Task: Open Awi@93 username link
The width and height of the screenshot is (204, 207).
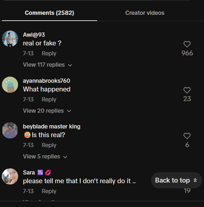Action: 34,35
